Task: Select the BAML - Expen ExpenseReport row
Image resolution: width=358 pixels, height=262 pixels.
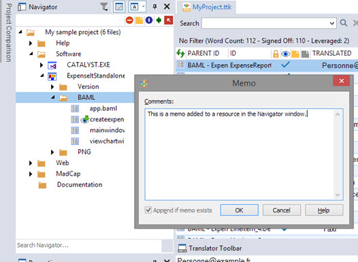Action: (267, 65)
